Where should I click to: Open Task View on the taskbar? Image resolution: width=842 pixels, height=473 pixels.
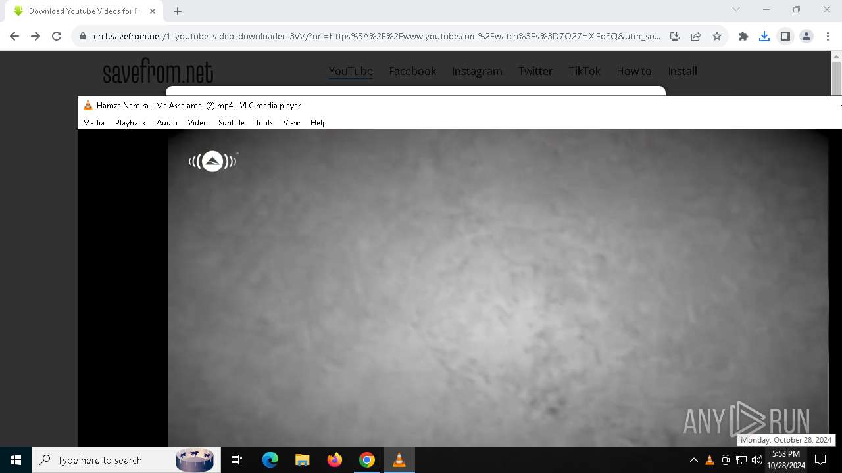pos(237,460)
